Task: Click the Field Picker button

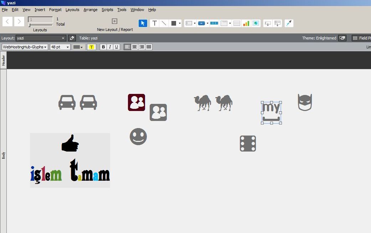Action: (x=361, y=38)
